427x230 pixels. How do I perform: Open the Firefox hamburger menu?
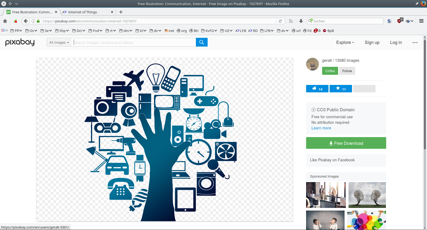coord(421,21)
